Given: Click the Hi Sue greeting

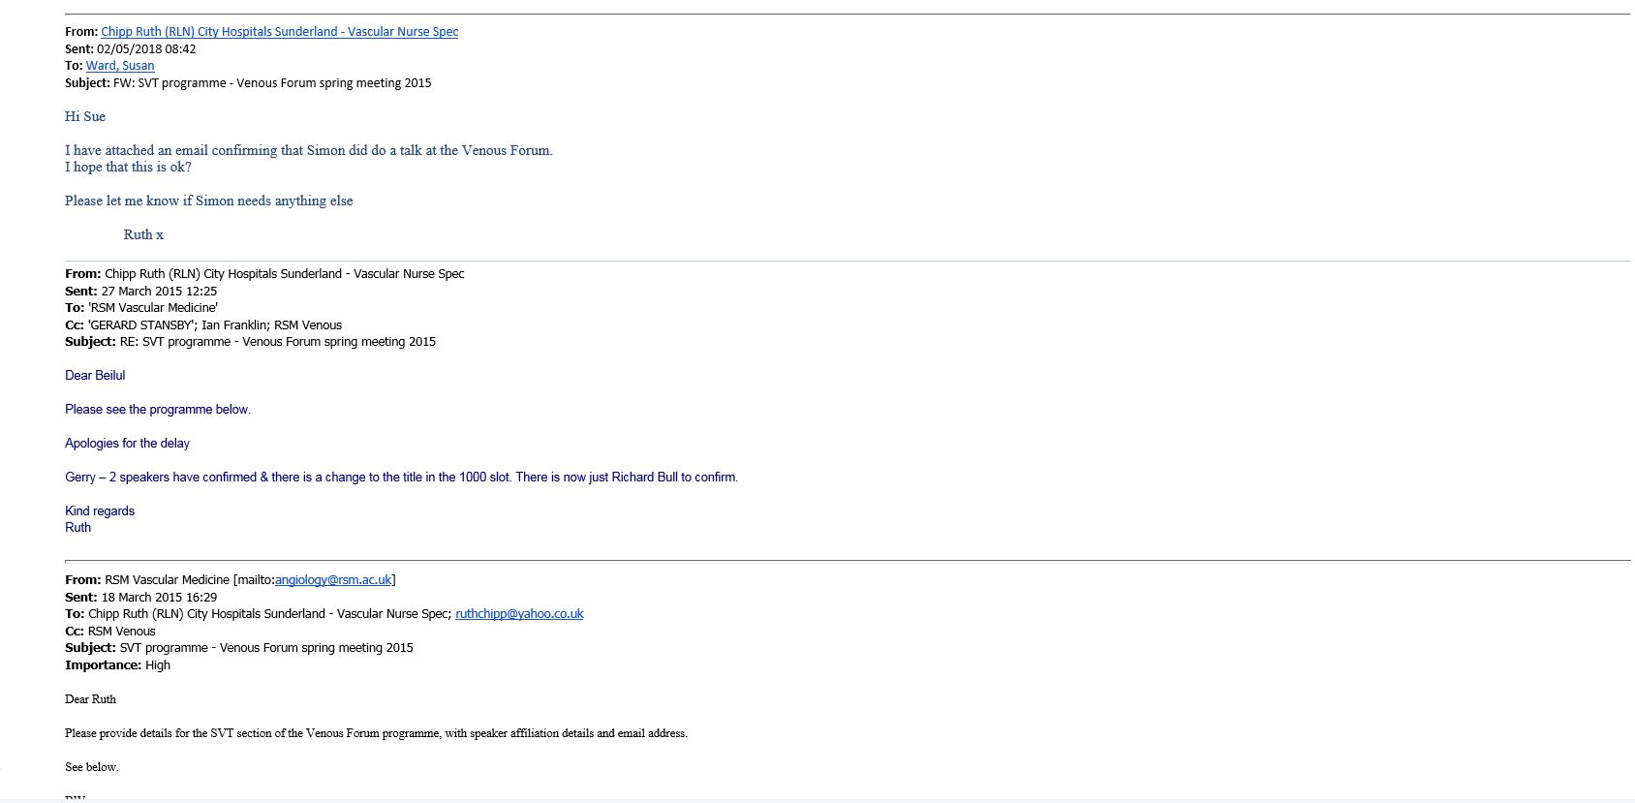Looking at the screenshot, I should 85,117.
